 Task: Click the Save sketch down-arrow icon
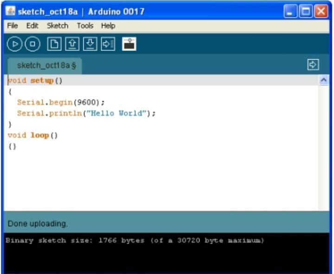click(90, 44)
